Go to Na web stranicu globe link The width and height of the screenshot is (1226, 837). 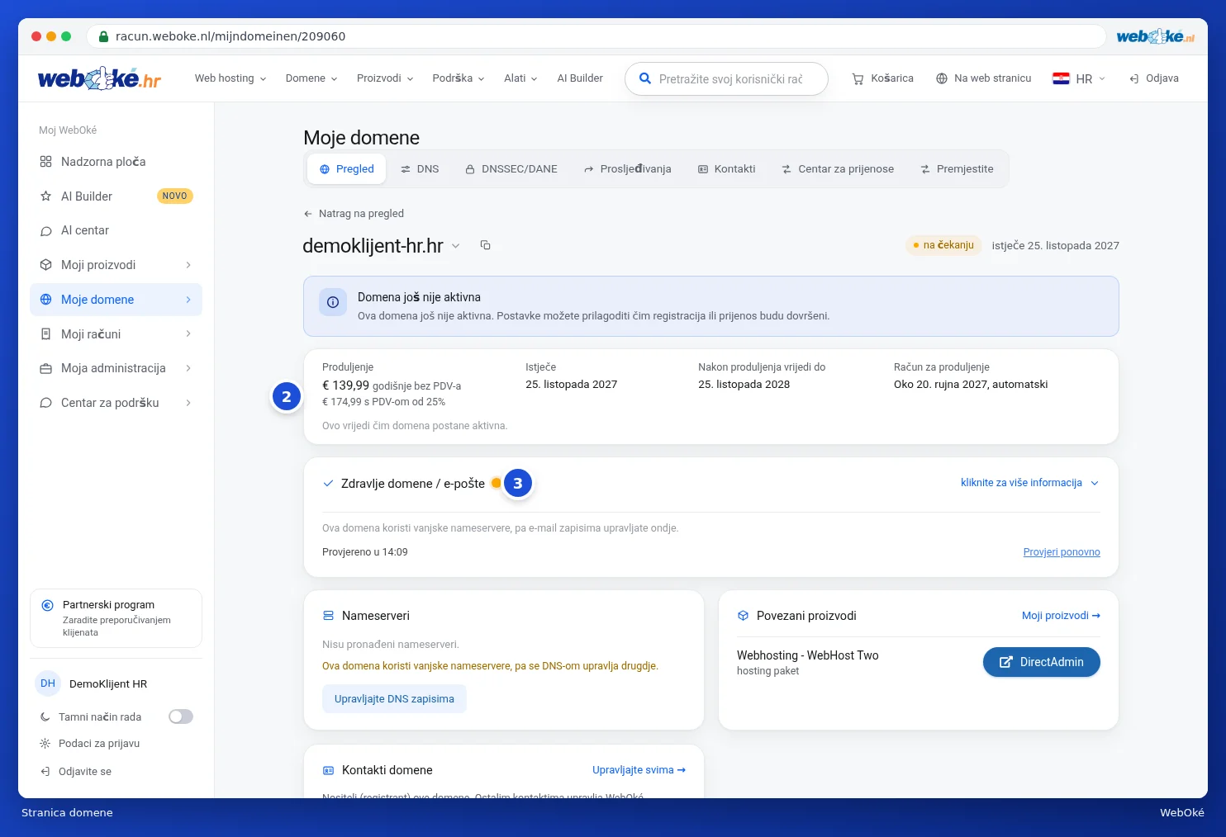(983, 78)
